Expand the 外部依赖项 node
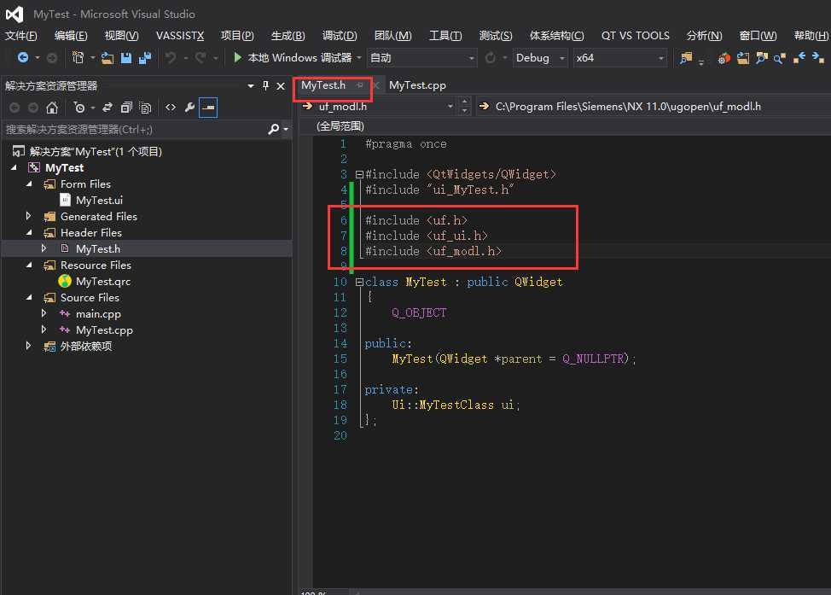Image resolution: width=831 pixels, height=595 pixels. [29, 346]
